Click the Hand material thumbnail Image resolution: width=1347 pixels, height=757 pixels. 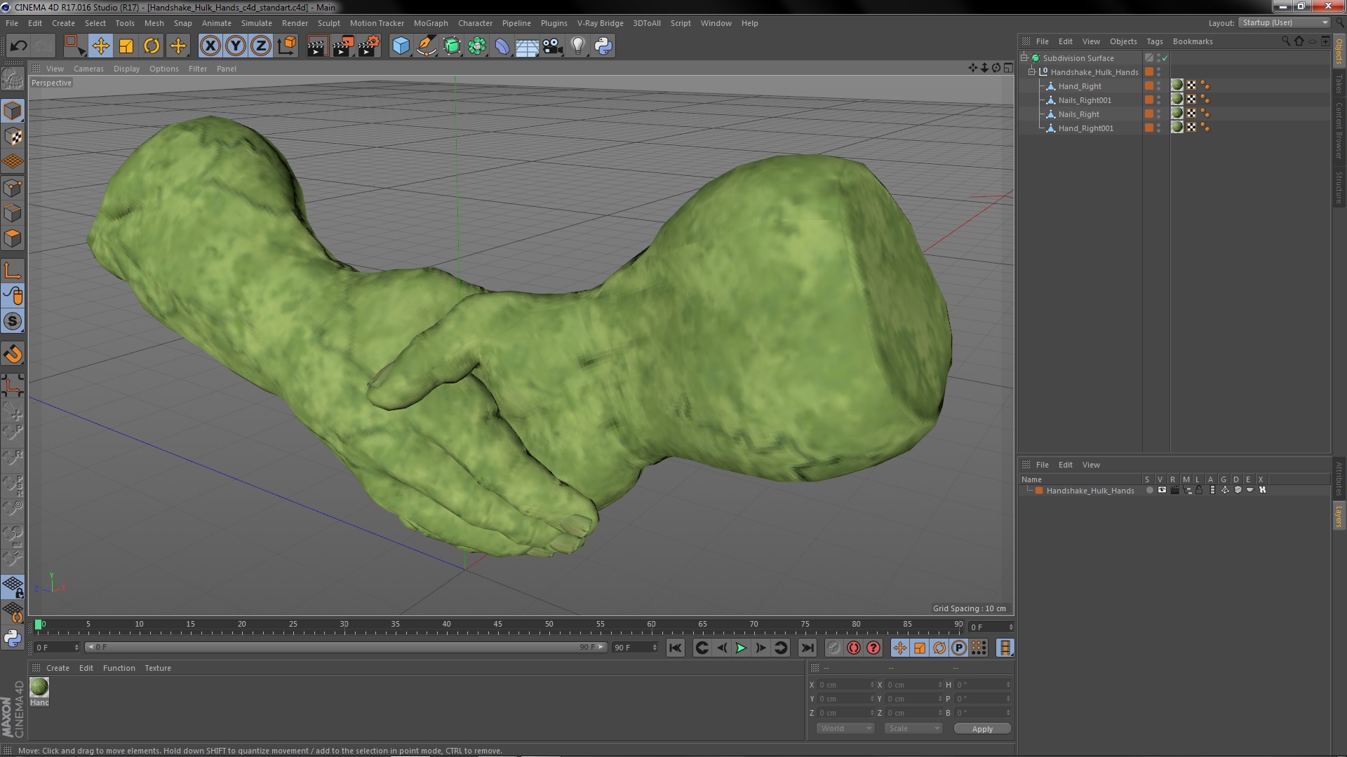[39, 687]
